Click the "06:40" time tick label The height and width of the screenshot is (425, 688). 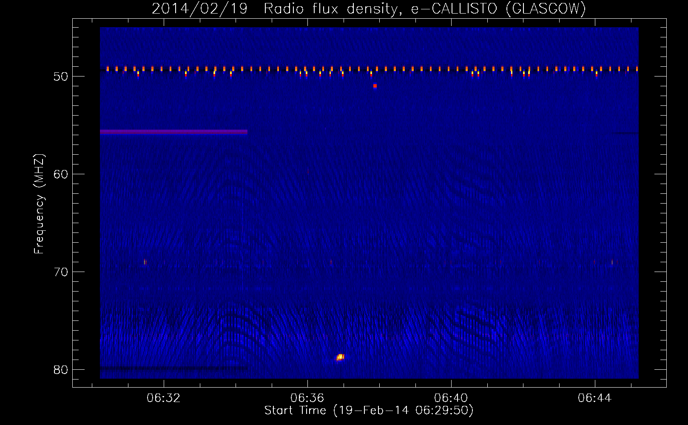coord(451,398)
